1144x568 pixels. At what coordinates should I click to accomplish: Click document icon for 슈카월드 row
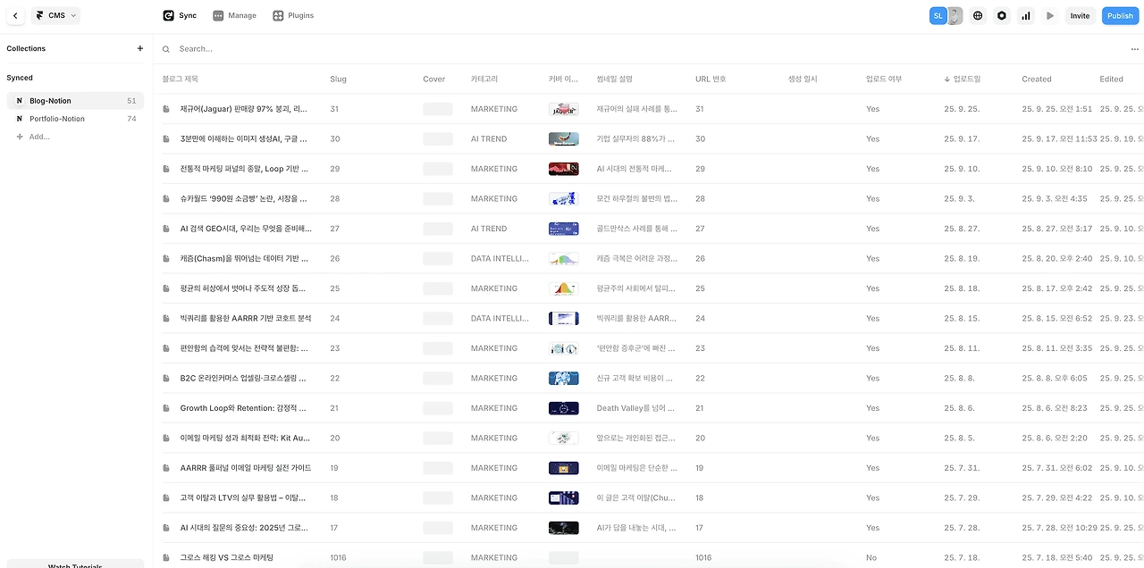pyautogui.click(x=166, y=199)
